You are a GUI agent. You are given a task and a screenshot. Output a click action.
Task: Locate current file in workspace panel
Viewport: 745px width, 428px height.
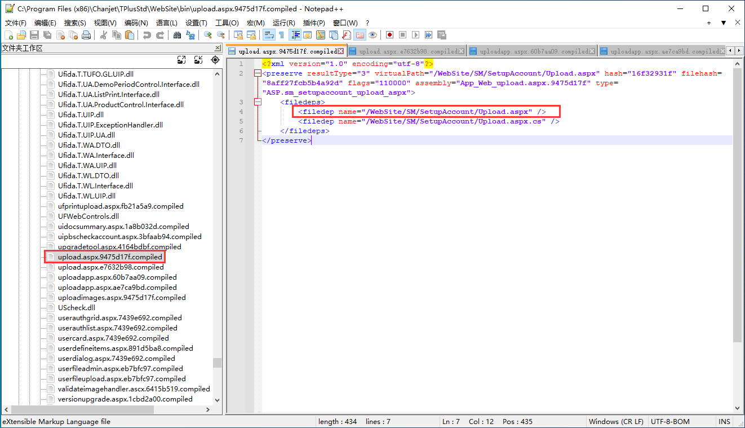pyautogui.click(x=215, y=60)
